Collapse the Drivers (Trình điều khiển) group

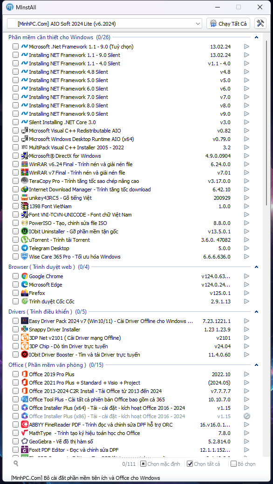256,312
